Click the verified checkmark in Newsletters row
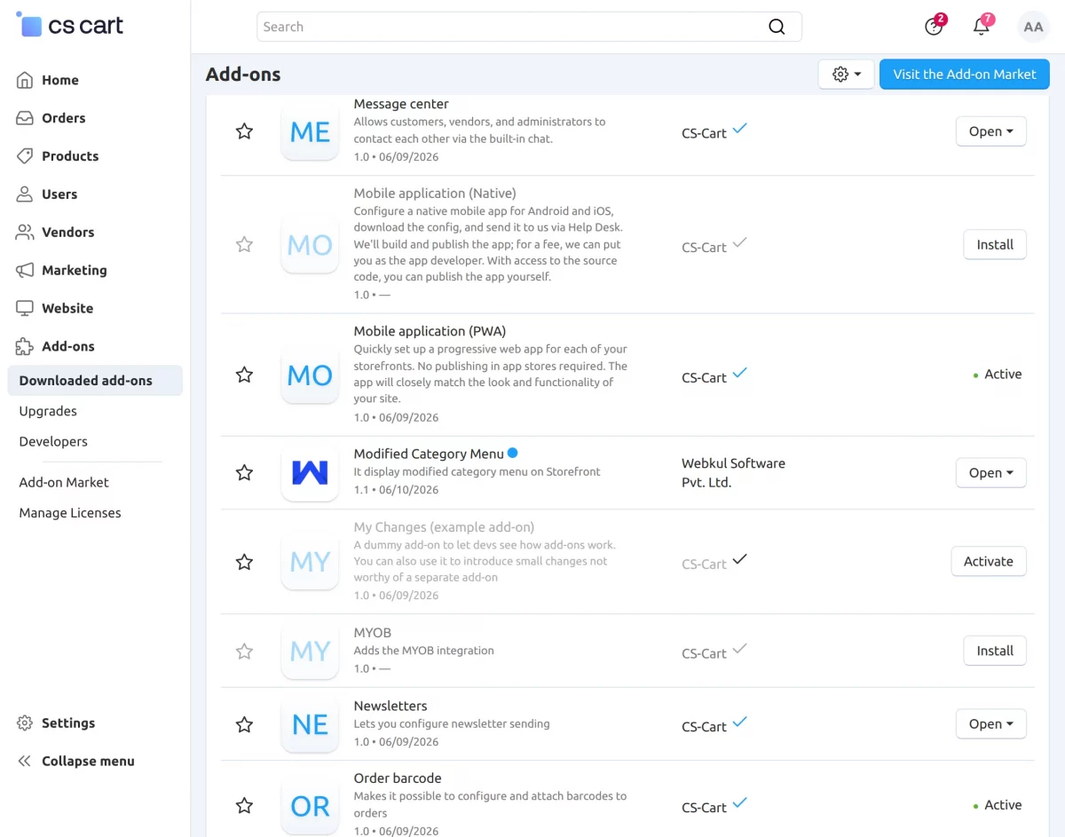 click(x=739, y=722)
